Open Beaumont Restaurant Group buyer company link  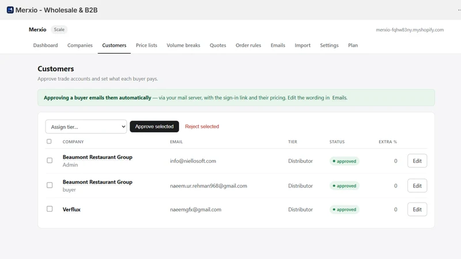(x=97, y=182)
